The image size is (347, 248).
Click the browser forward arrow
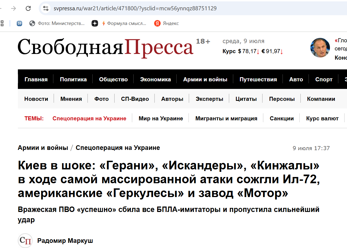[14, 8]
